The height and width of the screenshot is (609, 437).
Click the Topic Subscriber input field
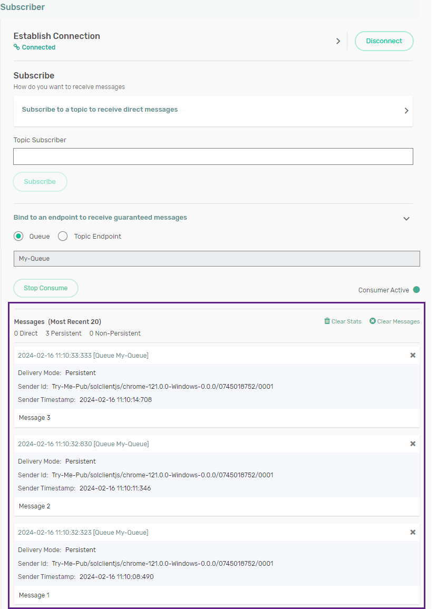tap(213, 156)
